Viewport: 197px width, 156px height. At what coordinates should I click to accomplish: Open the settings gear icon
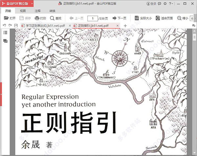coord(165,4)
